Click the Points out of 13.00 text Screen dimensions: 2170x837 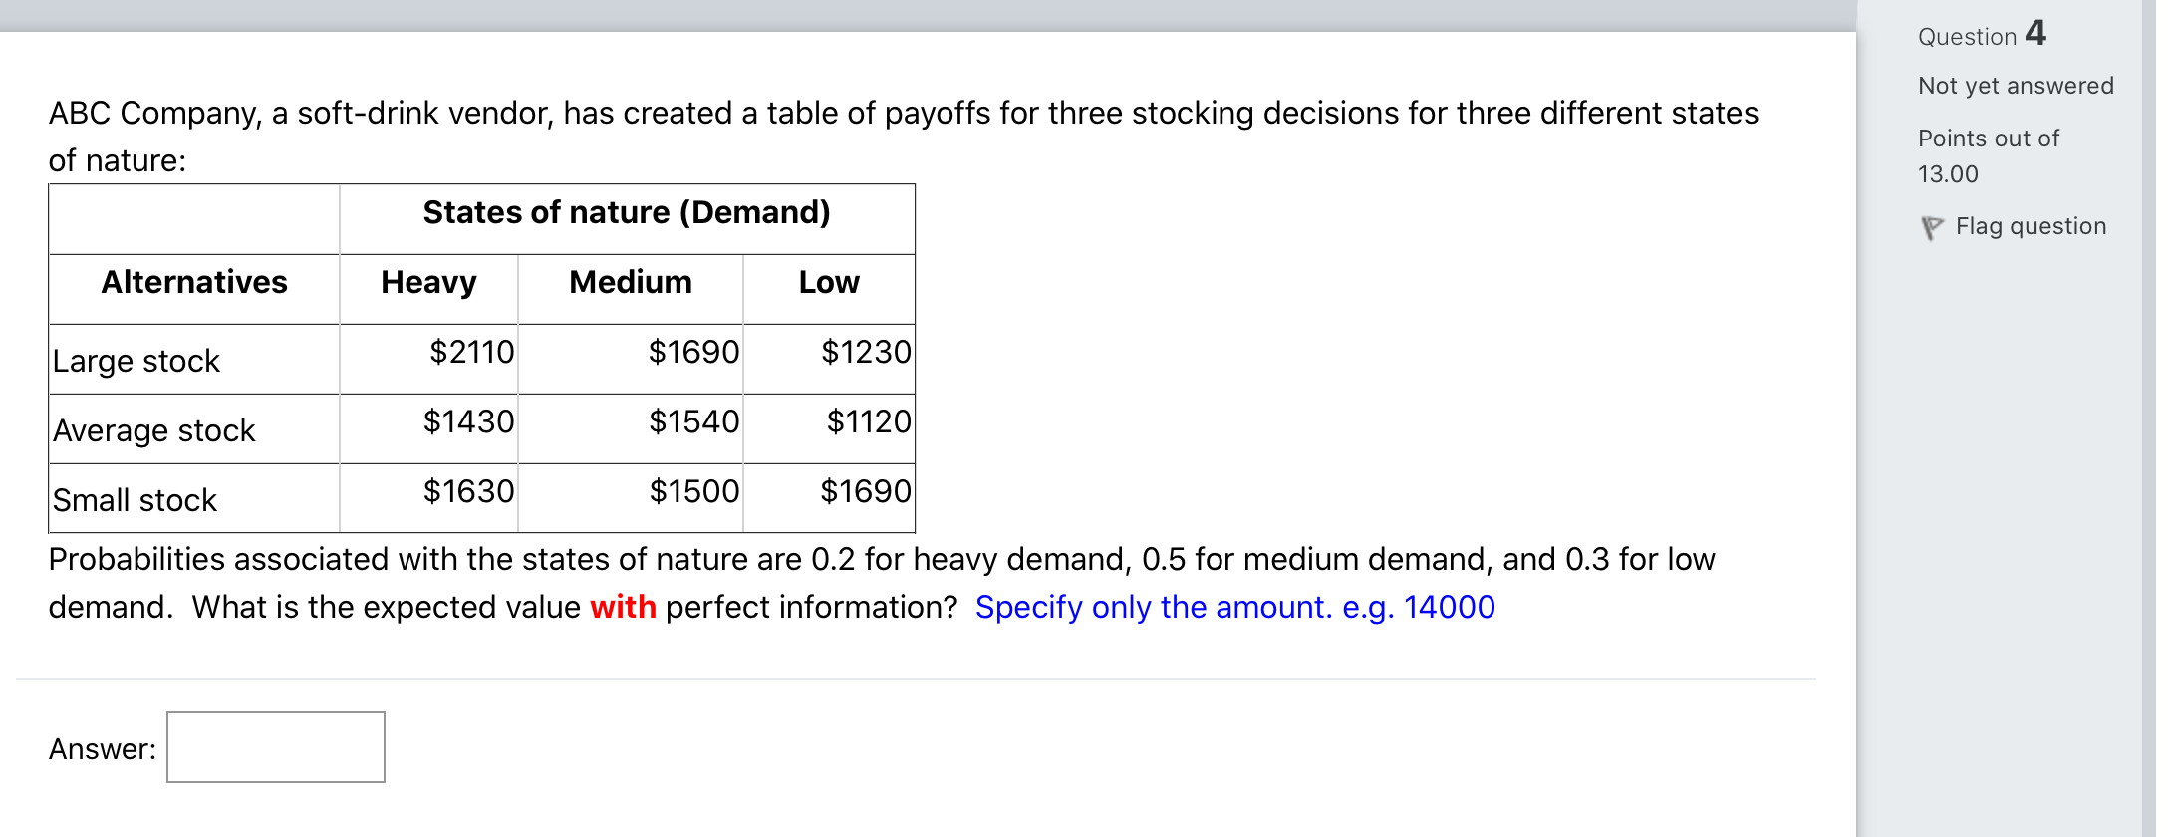[x=1989, y=156]
